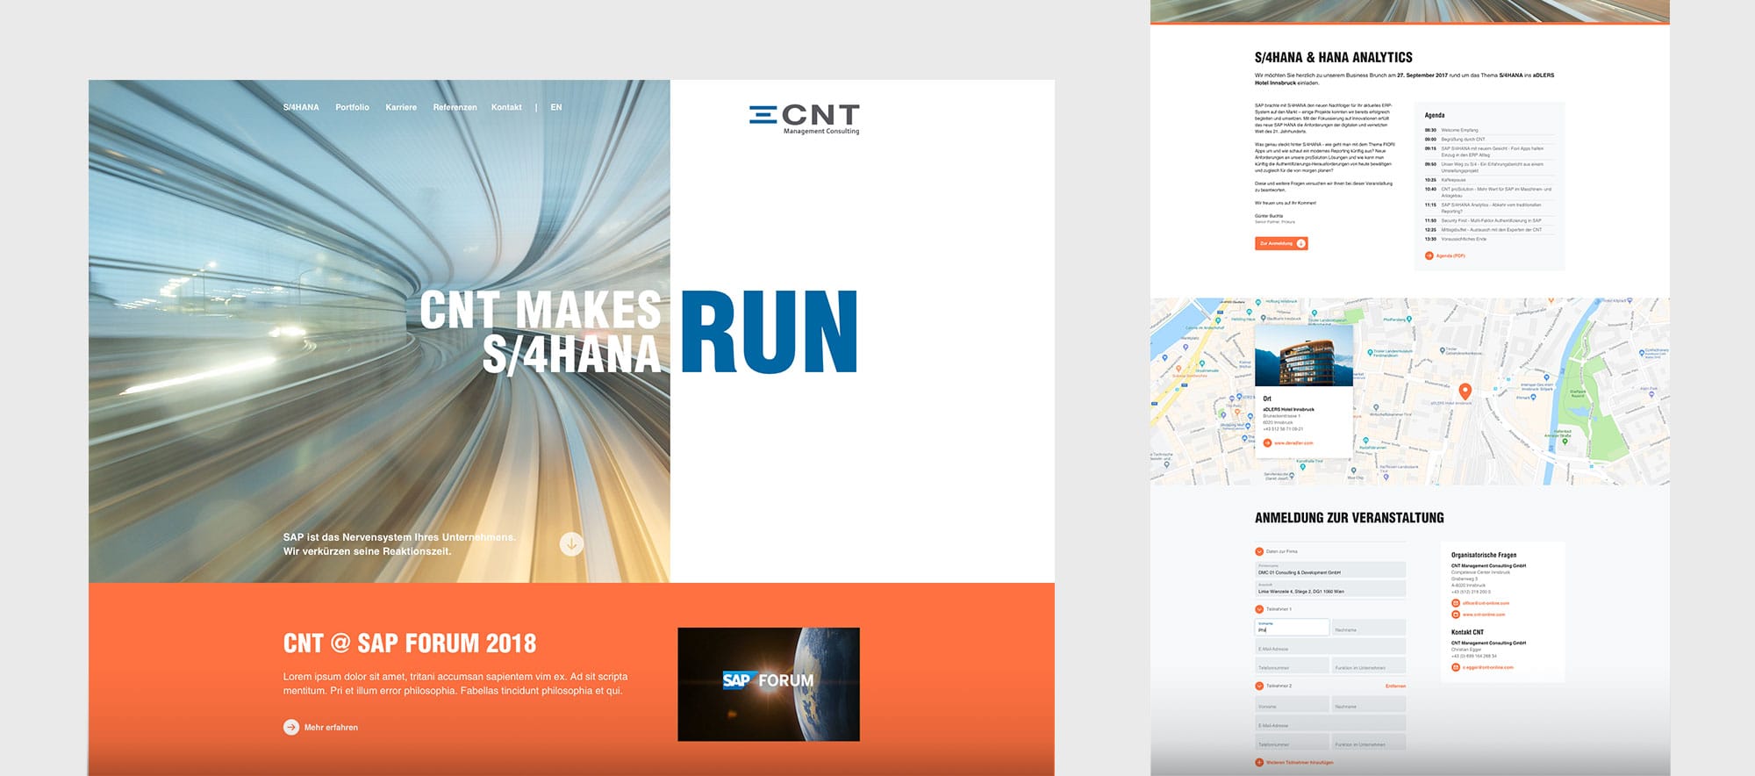Viewport: 1755px width, 776px height.
Task: Open the Portfolio navigation item
Action: (352, 107)
